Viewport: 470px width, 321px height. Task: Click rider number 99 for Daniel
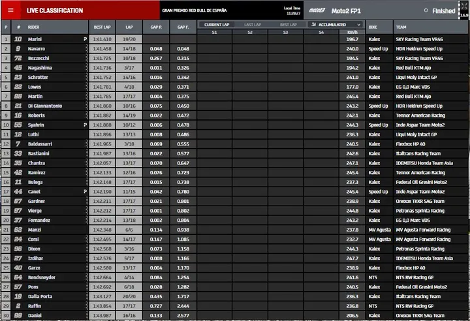coord(18,315)
